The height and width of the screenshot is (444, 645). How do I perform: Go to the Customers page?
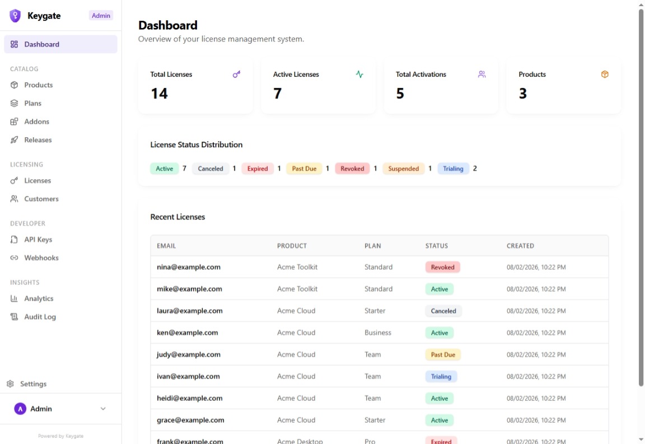(x=60, y=199)
